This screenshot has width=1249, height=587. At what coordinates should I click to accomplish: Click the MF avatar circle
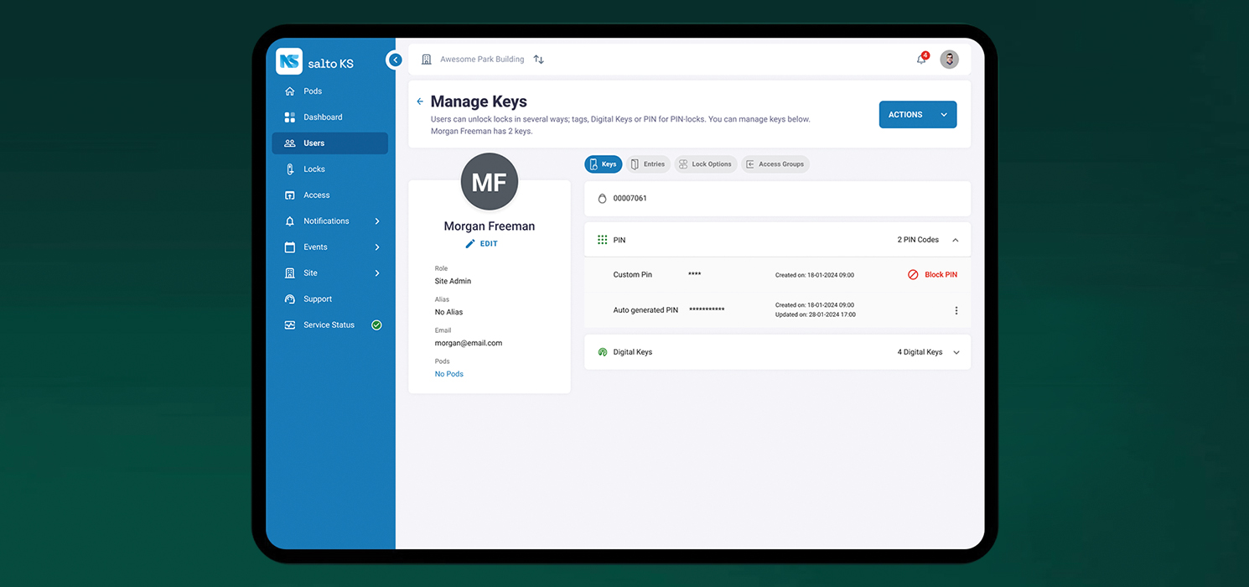tap(490, 182)
